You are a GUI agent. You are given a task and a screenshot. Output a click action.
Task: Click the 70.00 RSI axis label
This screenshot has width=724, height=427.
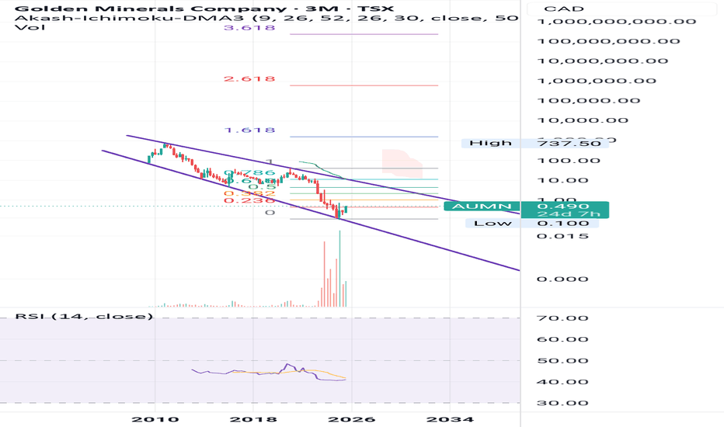pos(562,318)
